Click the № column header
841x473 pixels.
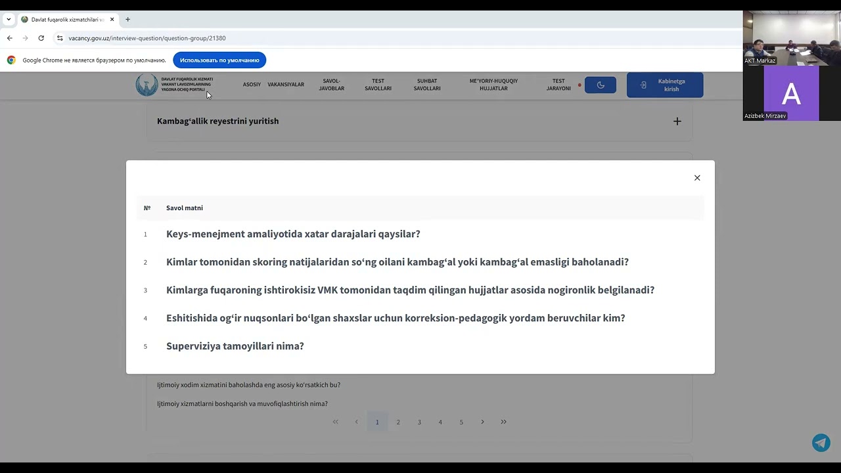[x=147, y=208]
